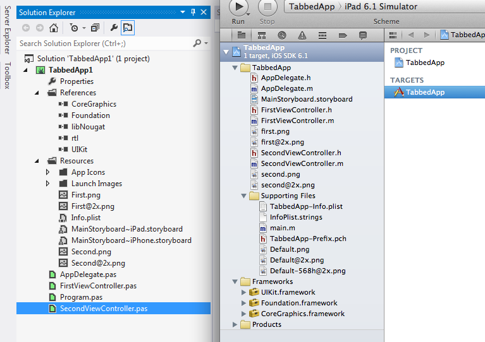485x342 pixels.
Task: Click the Xcode Stop button
Action: coord(267,7)
